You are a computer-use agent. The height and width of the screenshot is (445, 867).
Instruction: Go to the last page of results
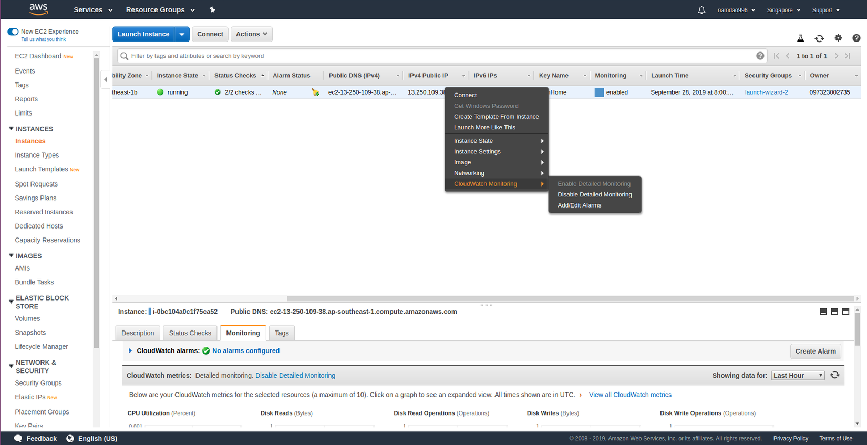(x=848, y=56)
